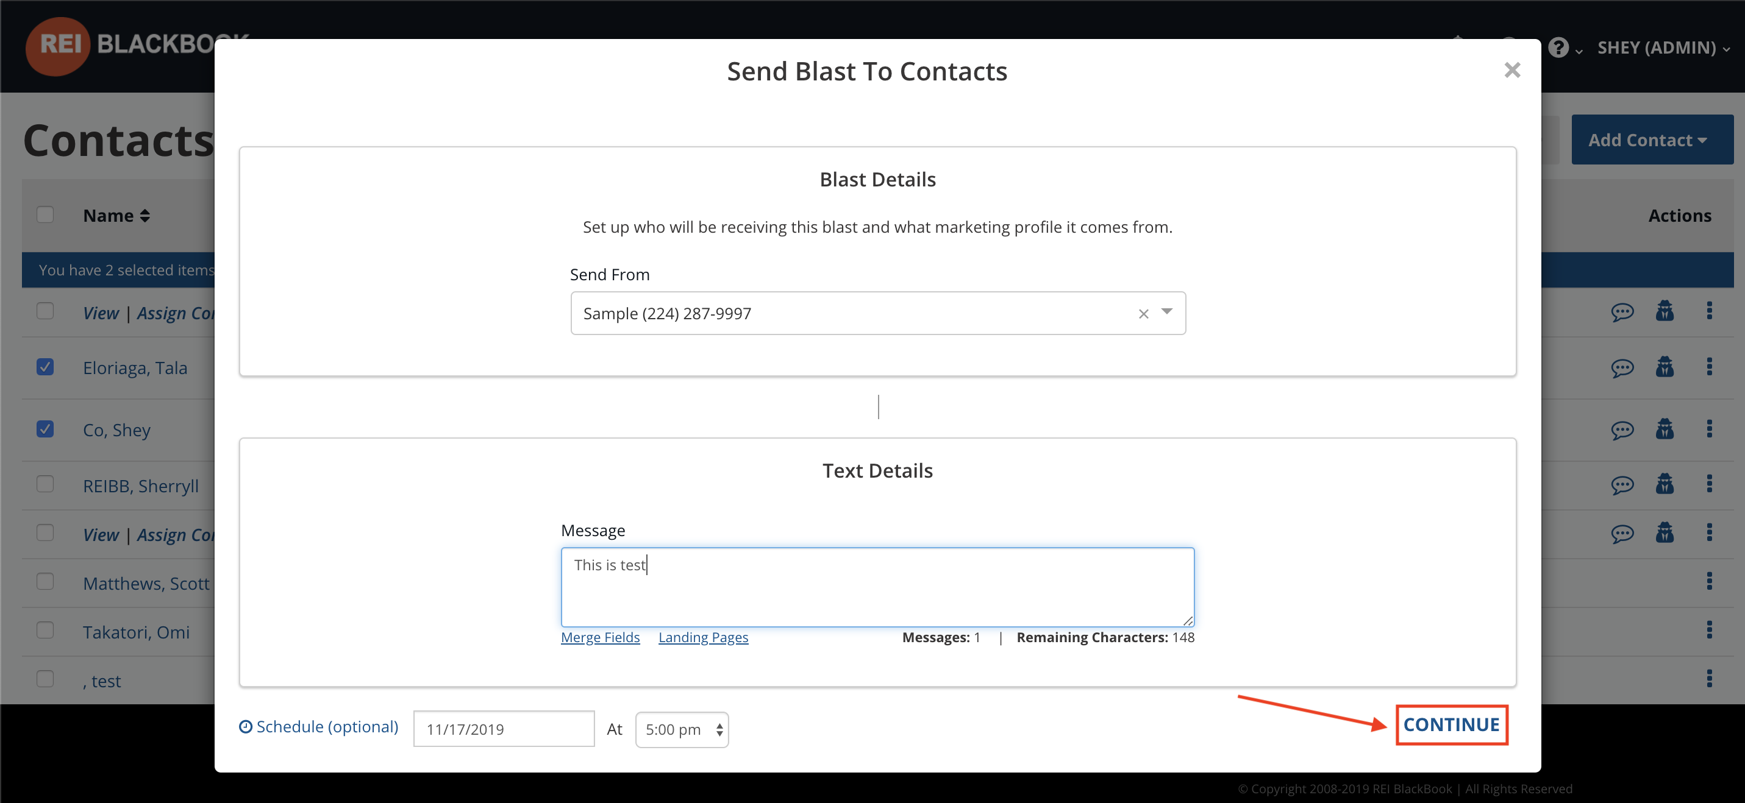Open the Eloriaga, Tala contact
1745x803 pixels.
135,367
